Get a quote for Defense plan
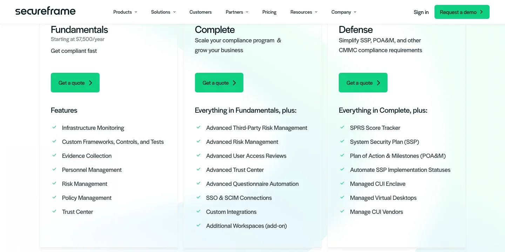 [x=363, y=83]
